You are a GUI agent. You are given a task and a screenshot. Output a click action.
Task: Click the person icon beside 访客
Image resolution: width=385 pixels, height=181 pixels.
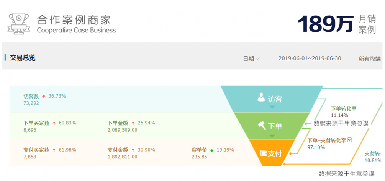click(261, 98)
